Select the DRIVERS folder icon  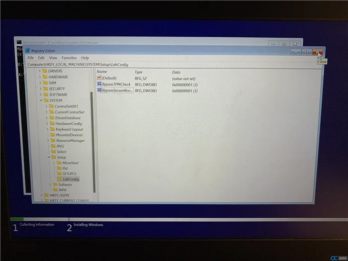45,71
